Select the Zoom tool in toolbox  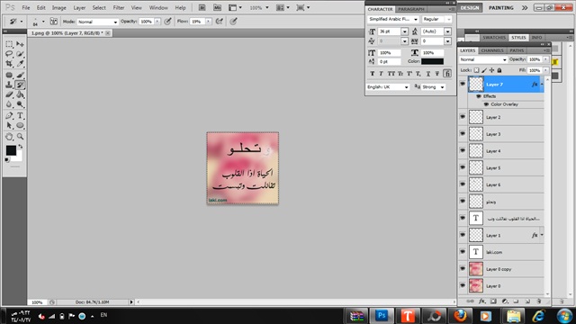(x=20, y=137)
